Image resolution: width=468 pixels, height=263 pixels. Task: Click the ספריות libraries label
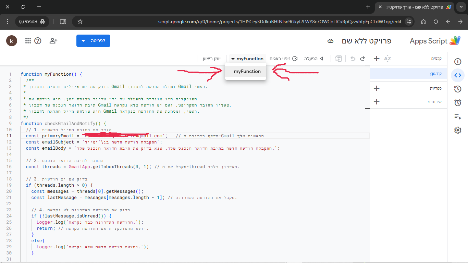tap(436, 88)
